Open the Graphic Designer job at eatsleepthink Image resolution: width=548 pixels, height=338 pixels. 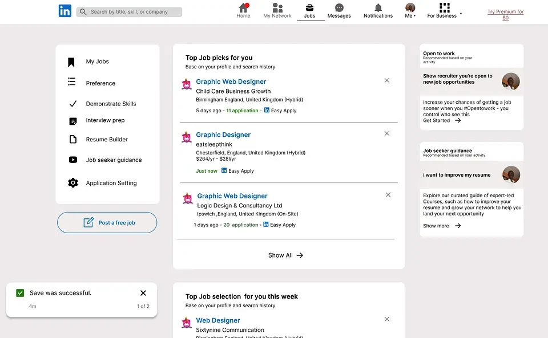(223, 135)
